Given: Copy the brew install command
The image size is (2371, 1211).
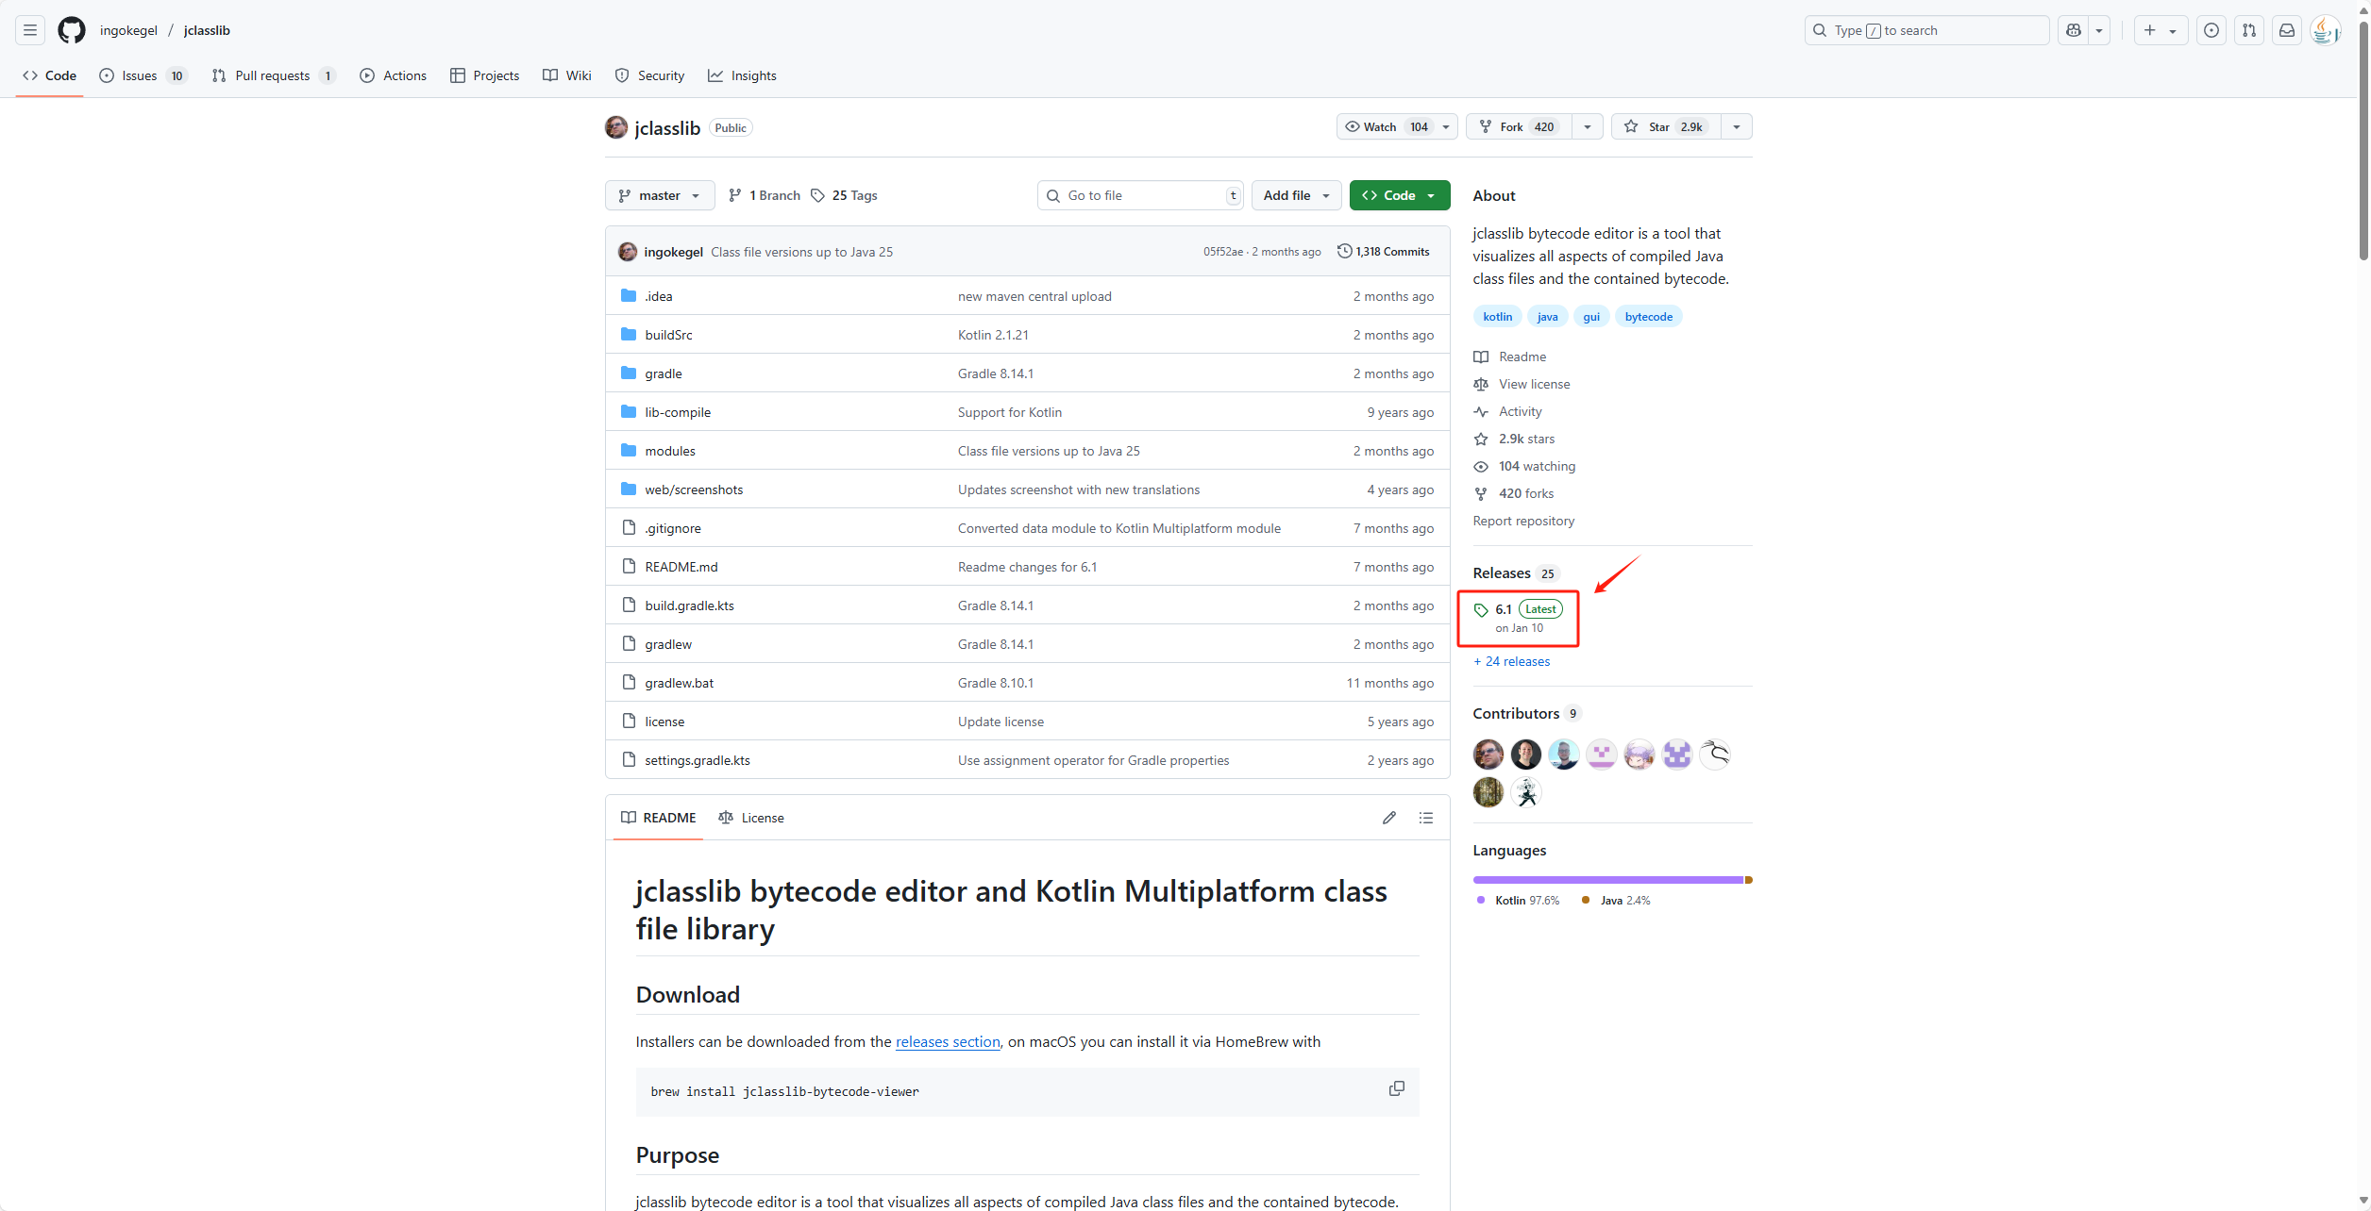Looking at the screenshot, I should pyautogui.click(x=1396, y=1088).
